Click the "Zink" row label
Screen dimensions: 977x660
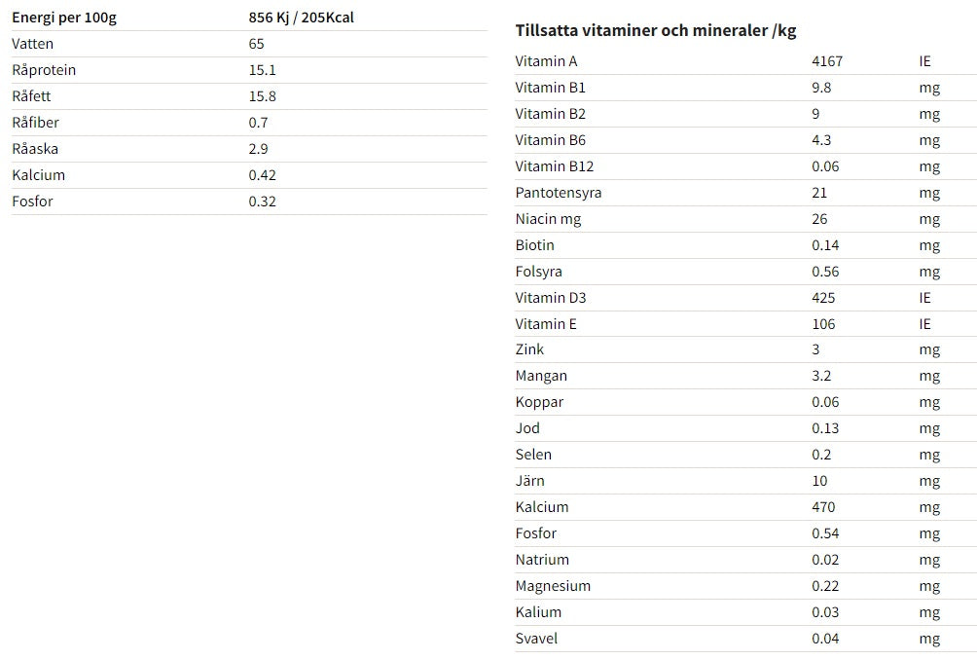pyautogui.click(x=529, y=349)
